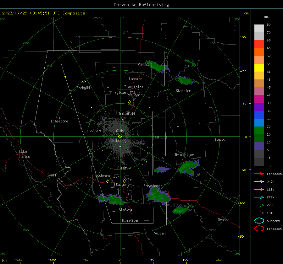Click the Vulcan town label
283x264 pixels.
160,233
